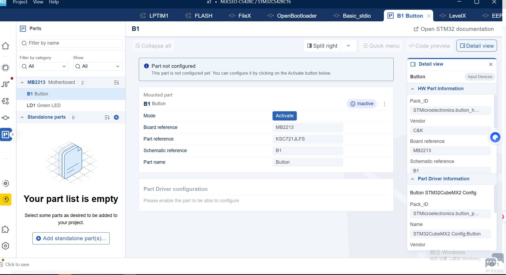Click the Activate button

(285, 116)
